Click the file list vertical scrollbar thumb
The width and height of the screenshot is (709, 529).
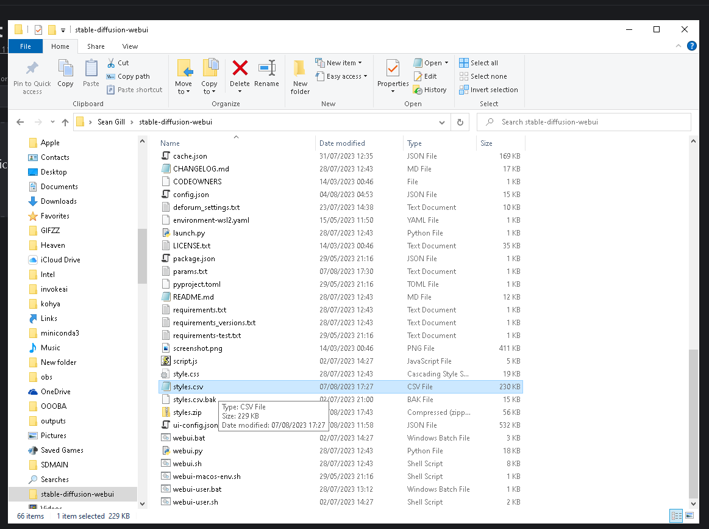[693, 421]
